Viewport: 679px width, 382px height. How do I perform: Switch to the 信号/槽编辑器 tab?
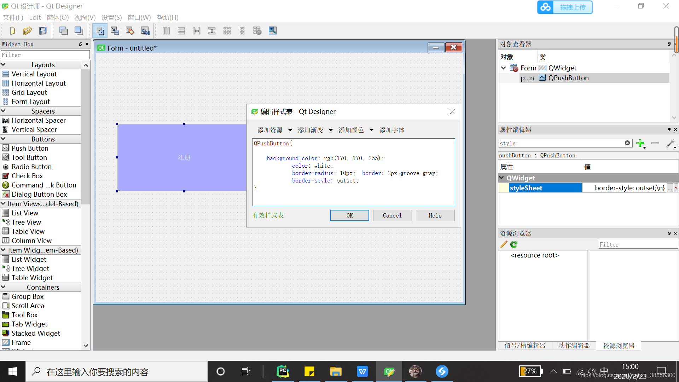point(525,346)
